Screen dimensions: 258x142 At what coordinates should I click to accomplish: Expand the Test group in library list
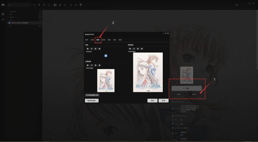click(x=11, y=20)
